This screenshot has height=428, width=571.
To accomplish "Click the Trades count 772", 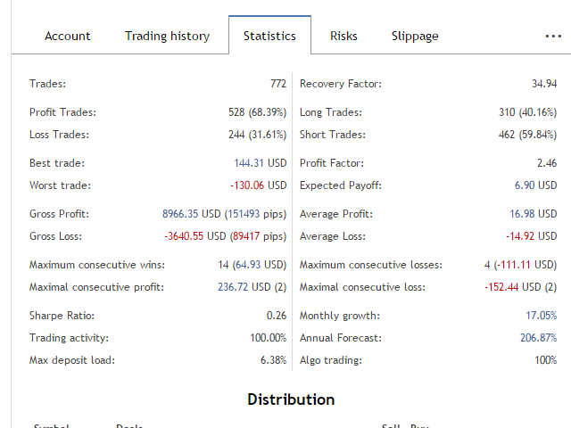I will point(277,84).
